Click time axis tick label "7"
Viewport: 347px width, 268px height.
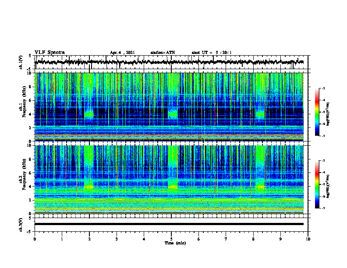pyautogui.click(x=226, y=239)
